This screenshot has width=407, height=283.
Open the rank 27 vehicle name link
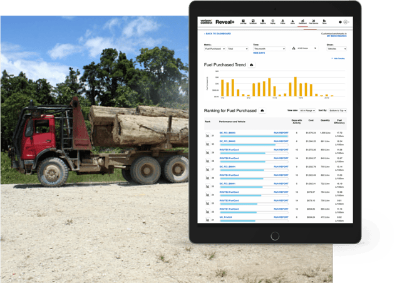click(227, 167)
